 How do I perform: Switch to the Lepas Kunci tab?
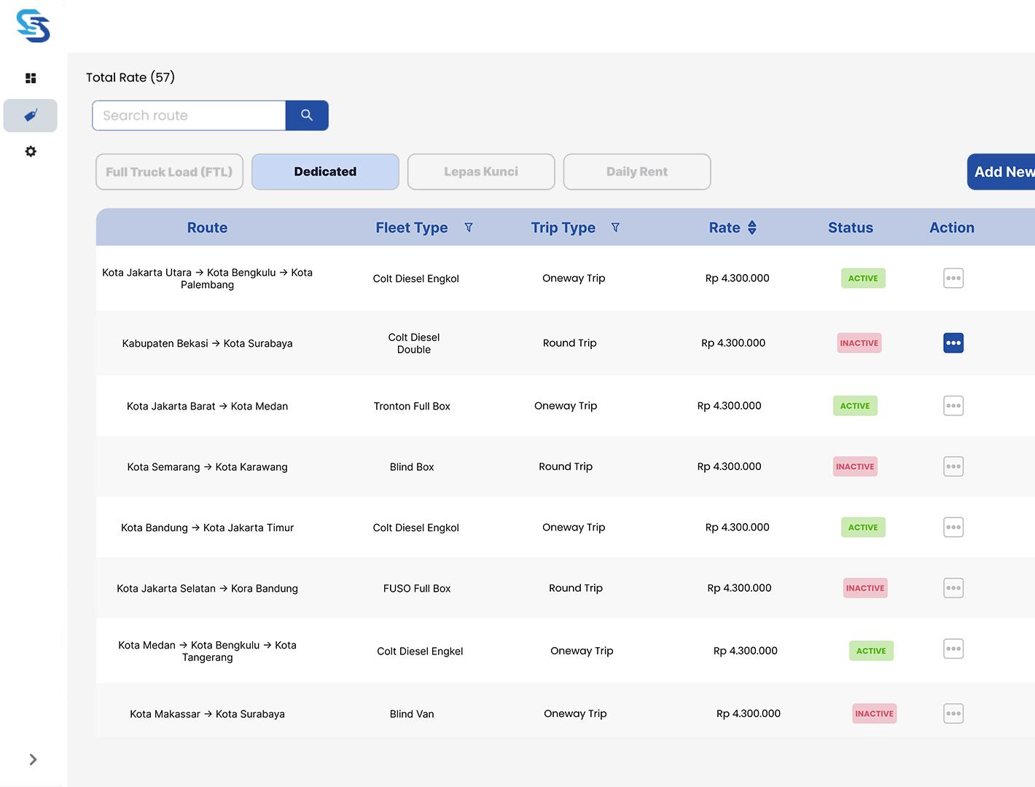tap(481, 172)
